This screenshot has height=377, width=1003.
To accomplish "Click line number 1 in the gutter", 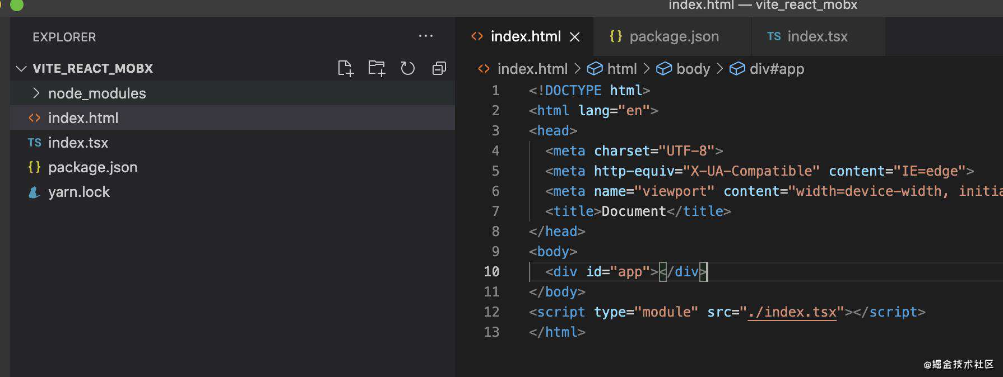I will coord(495,91).
